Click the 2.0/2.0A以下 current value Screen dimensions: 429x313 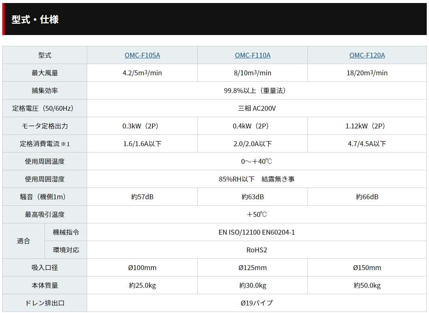tap(252, 144)
